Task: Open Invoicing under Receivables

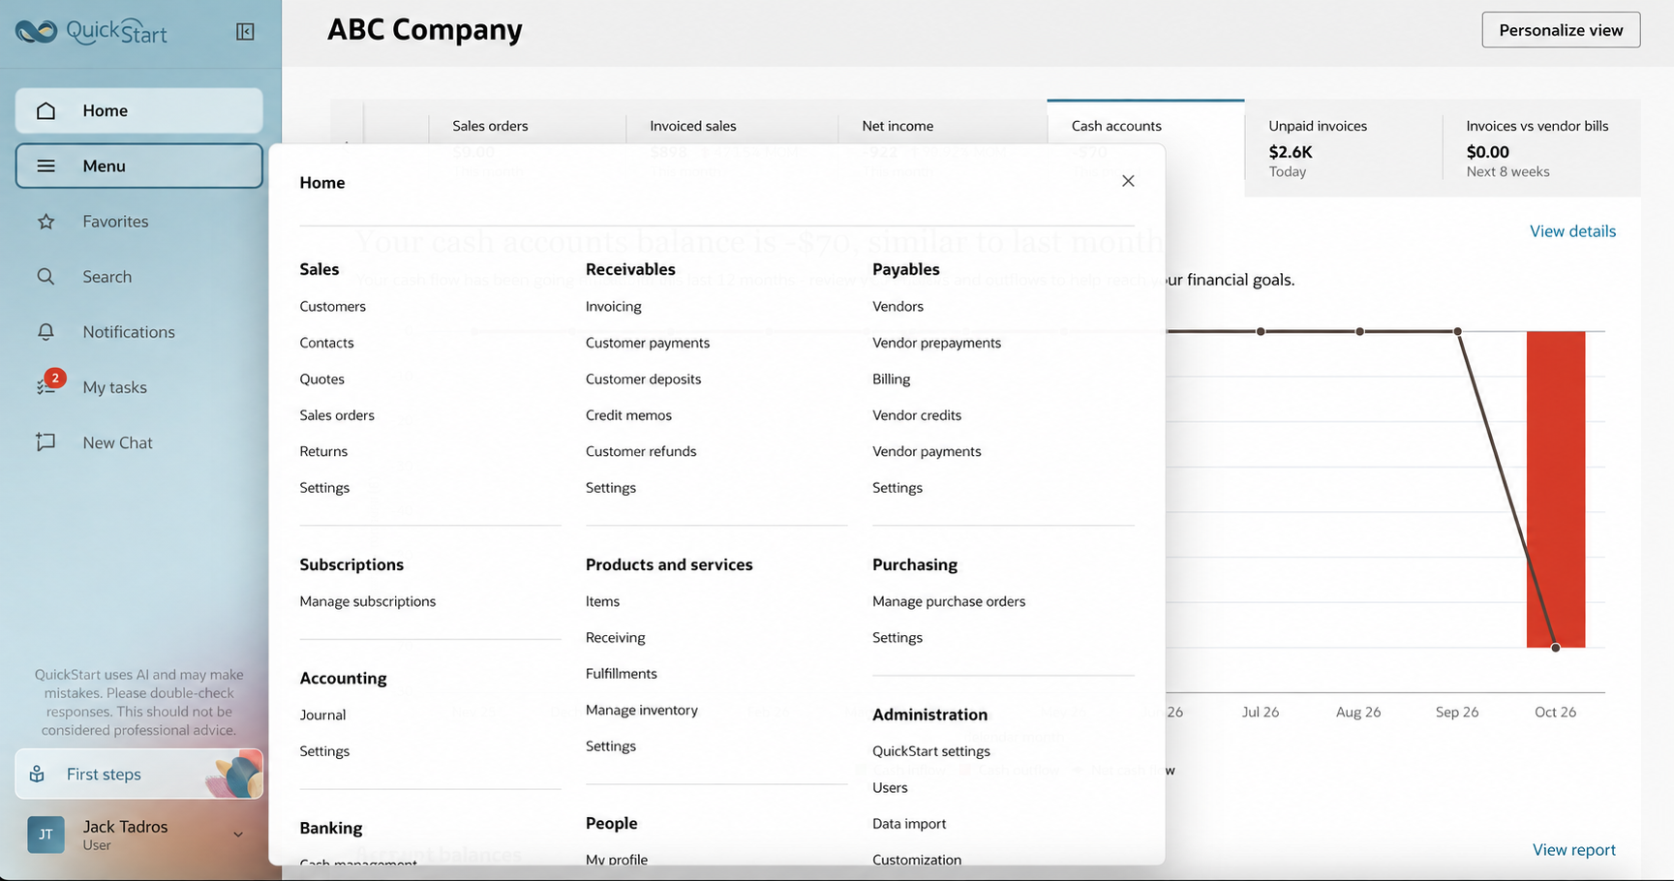Action: click(613, 307)
